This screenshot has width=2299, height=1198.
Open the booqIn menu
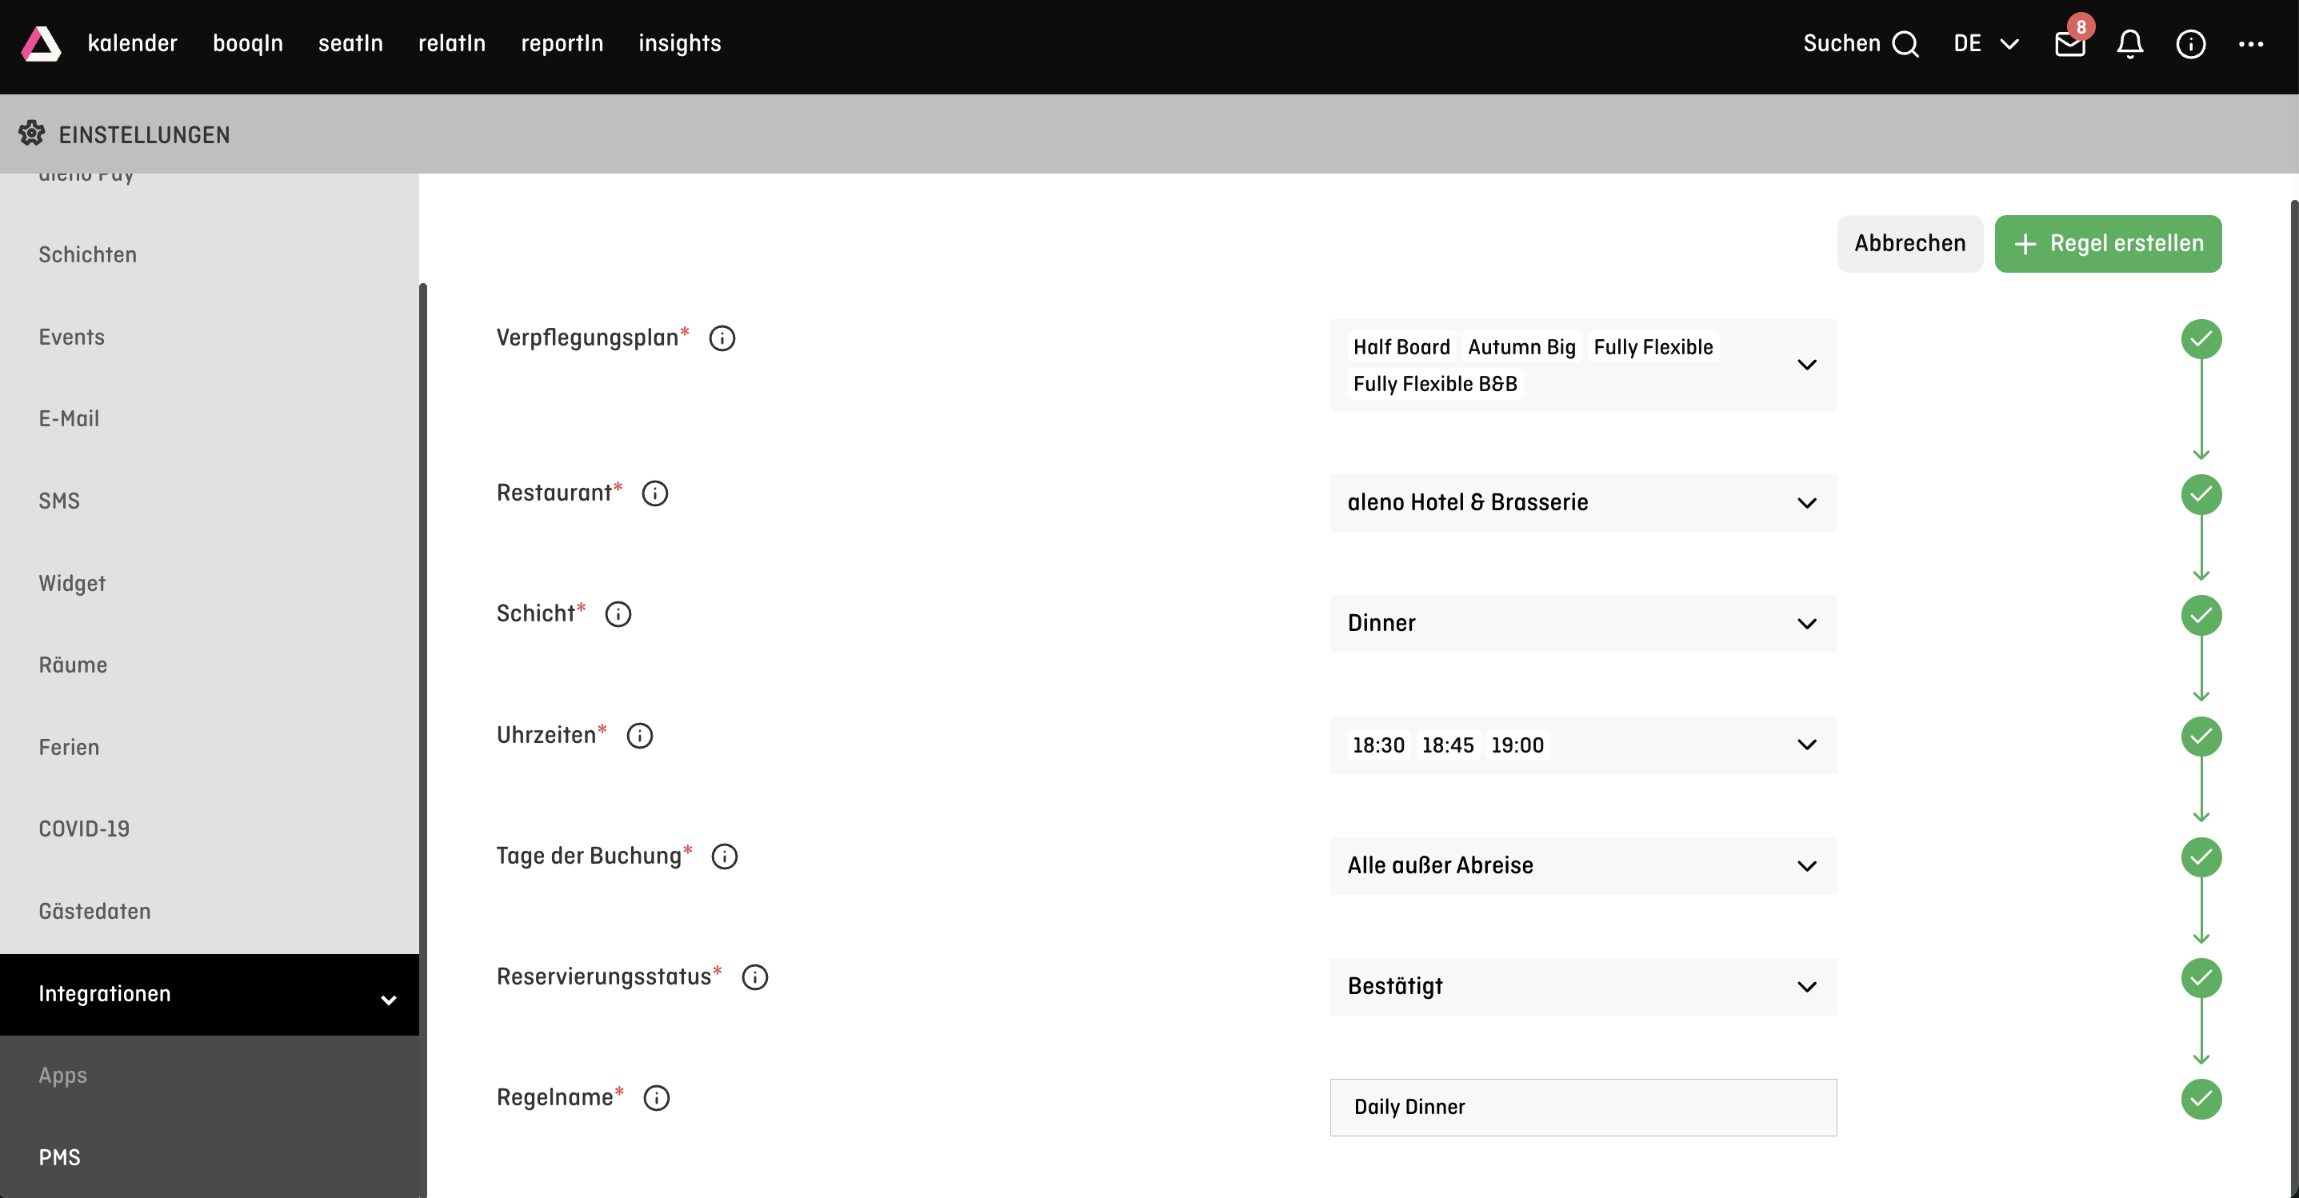pos(248,44)
